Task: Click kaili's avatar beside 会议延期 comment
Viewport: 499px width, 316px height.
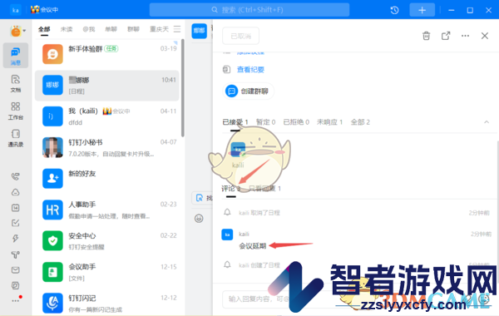Action: point(227,235)
